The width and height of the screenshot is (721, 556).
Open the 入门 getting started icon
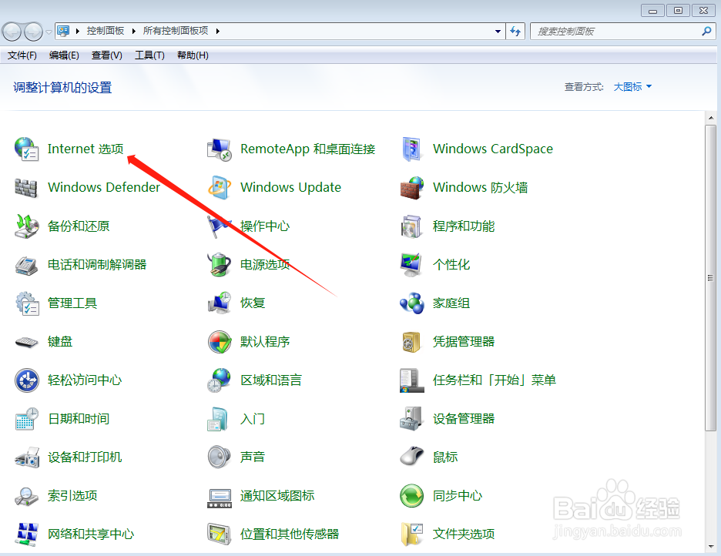pyautogui.click(x=219, y=419)
